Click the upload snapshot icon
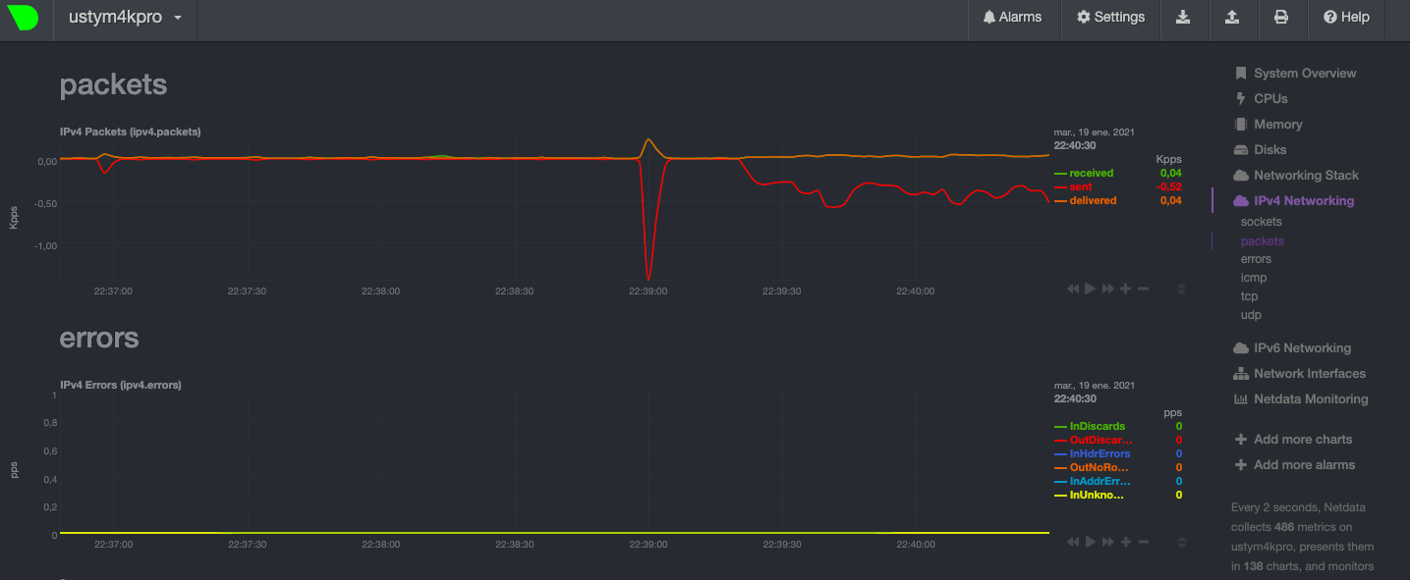Screen dimensions: 1410x580 [1232, 17]
